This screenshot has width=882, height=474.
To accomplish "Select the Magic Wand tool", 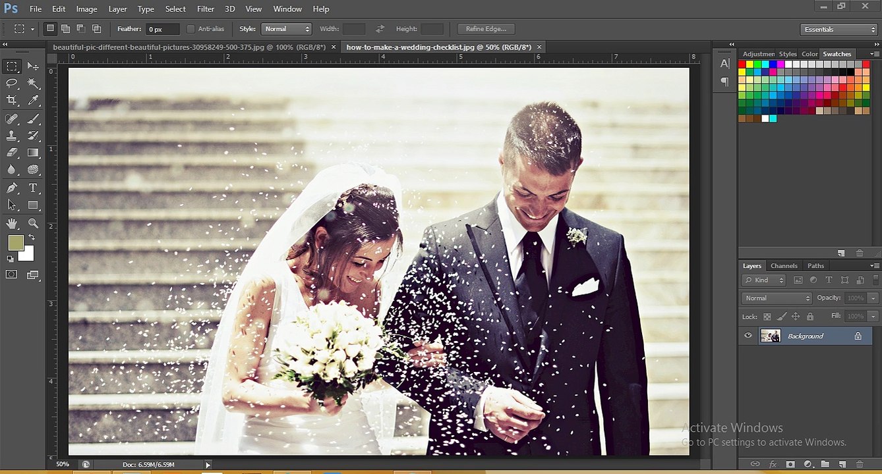I will coord(33,83).
